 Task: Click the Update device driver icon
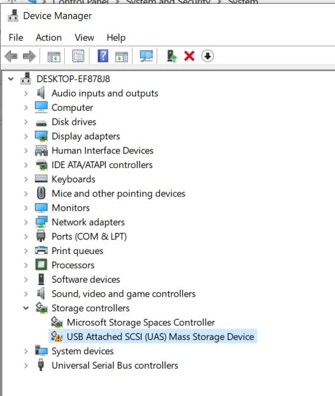coord(172,56)
